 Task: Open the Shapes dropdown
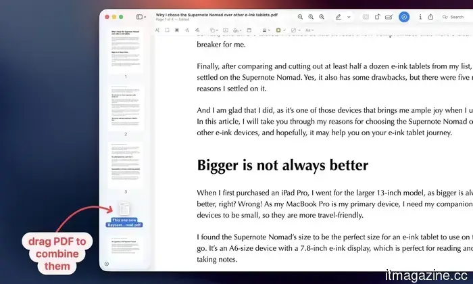tap(214, 30)
